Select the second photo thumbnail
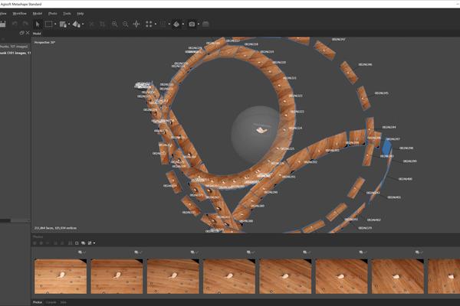The height and width of the screenshot is (306, 460). (x=117, y=276)
